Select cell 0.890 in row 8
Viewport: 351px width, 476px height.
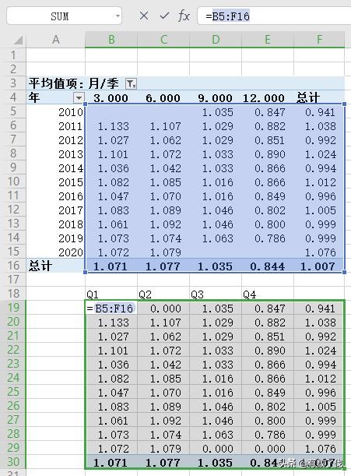(x=268, y=154)
